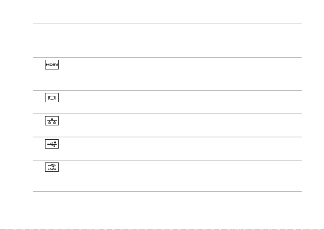Click the bottom border line below the eSATA row
The image size is (324, 230).
[166, 192]
